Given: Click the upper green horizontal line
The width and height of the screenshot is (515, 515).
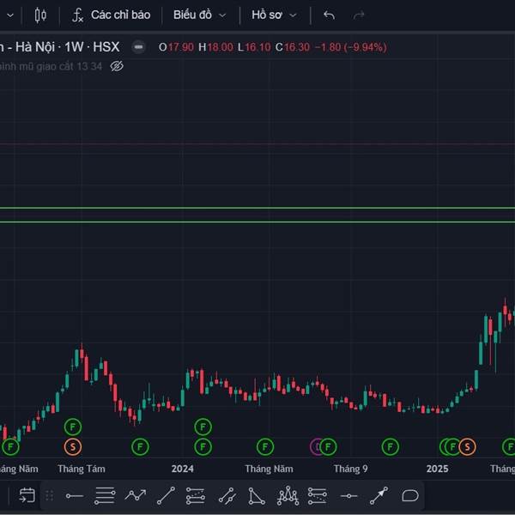Looking at the screenshot, I should pyautogui.click(x=257, y=208).
